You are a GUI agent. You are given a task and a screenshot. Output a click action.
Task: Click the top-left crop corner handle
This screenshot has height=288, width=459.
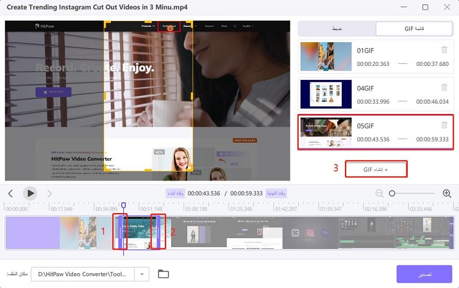pyautogui.click(x=107, y=24)
